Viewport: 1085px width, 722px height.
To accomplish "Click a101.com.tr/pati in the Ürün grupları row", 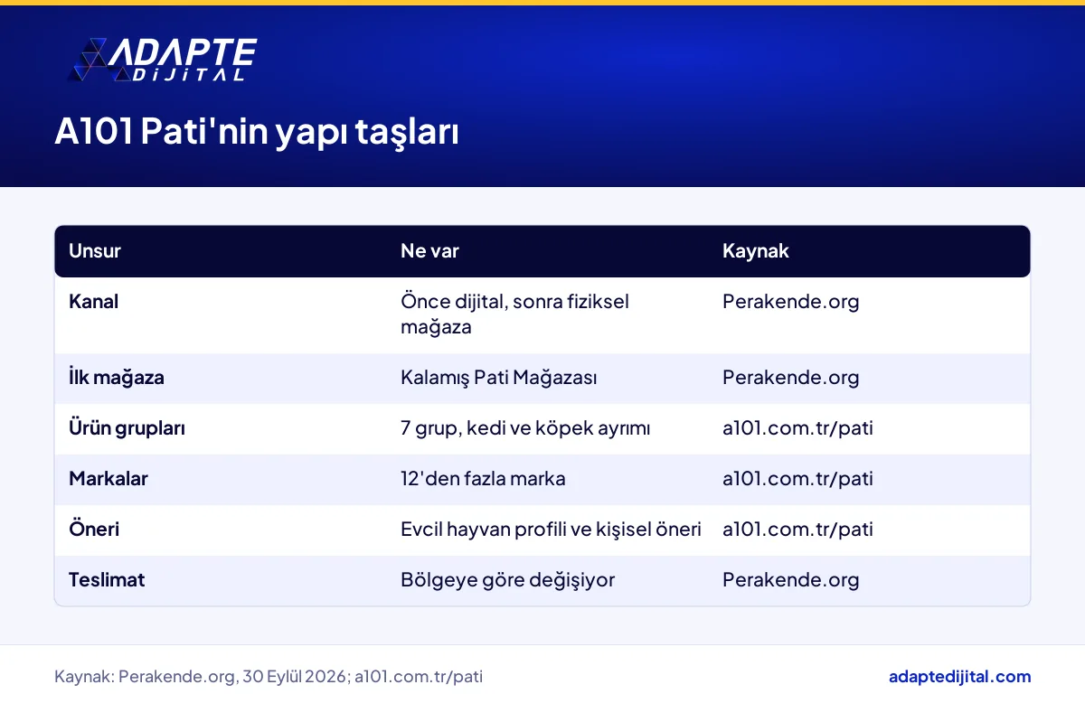I will tap(797, 428).
